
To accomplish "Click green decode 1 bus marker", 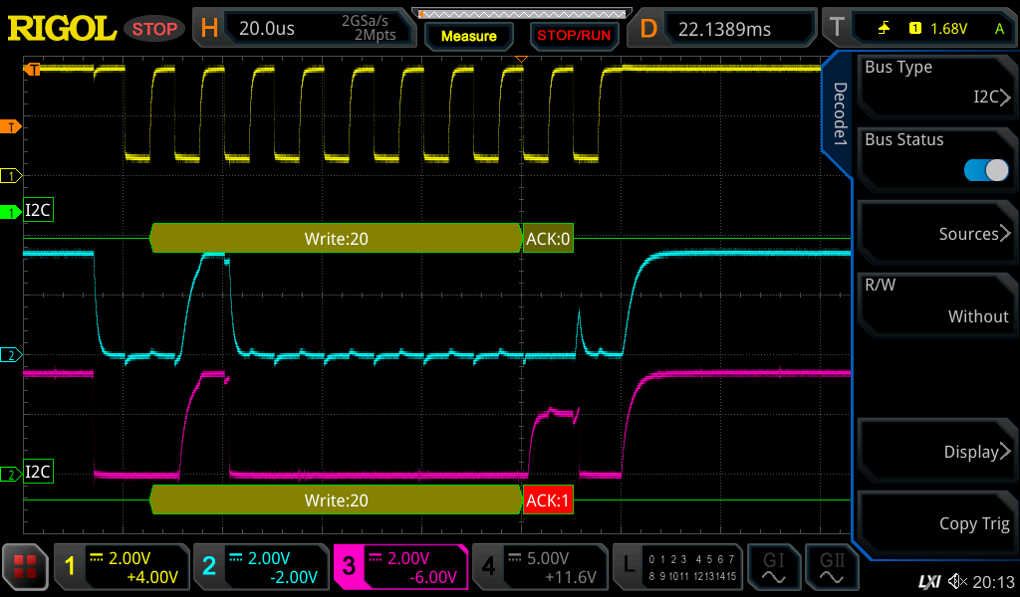I will tap(10, 212).
